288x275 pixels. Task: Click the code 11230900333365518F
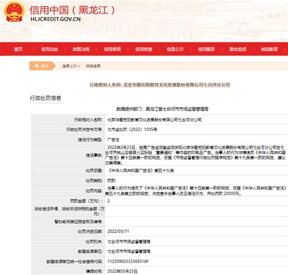tap(128, 262)
